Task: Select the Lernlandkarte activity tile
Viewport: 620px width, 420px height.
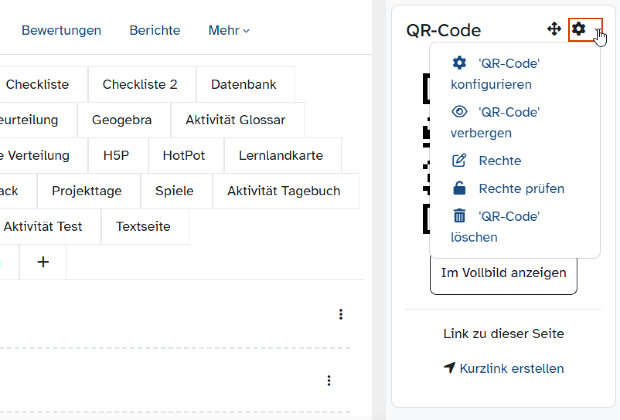Action: [281, 155]
